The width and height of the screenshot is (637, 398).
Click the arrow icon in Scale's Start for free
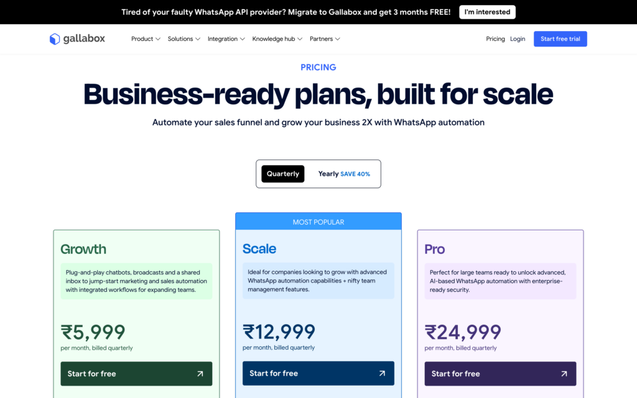[x=382, y=373]
